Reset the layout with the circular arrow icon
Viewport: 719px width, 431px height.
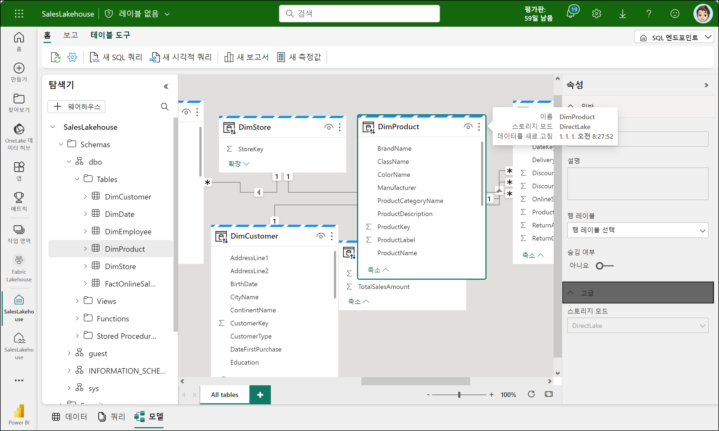pos(531,394)
